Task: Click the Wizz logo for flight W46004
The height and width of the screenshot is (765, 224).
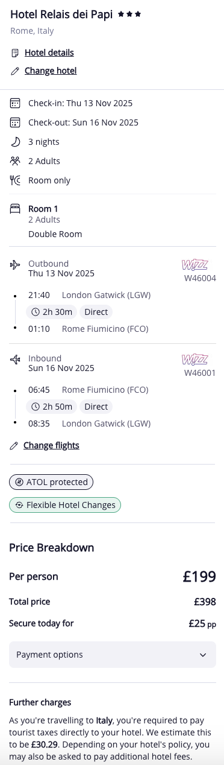Action: (x=195, y=264)
